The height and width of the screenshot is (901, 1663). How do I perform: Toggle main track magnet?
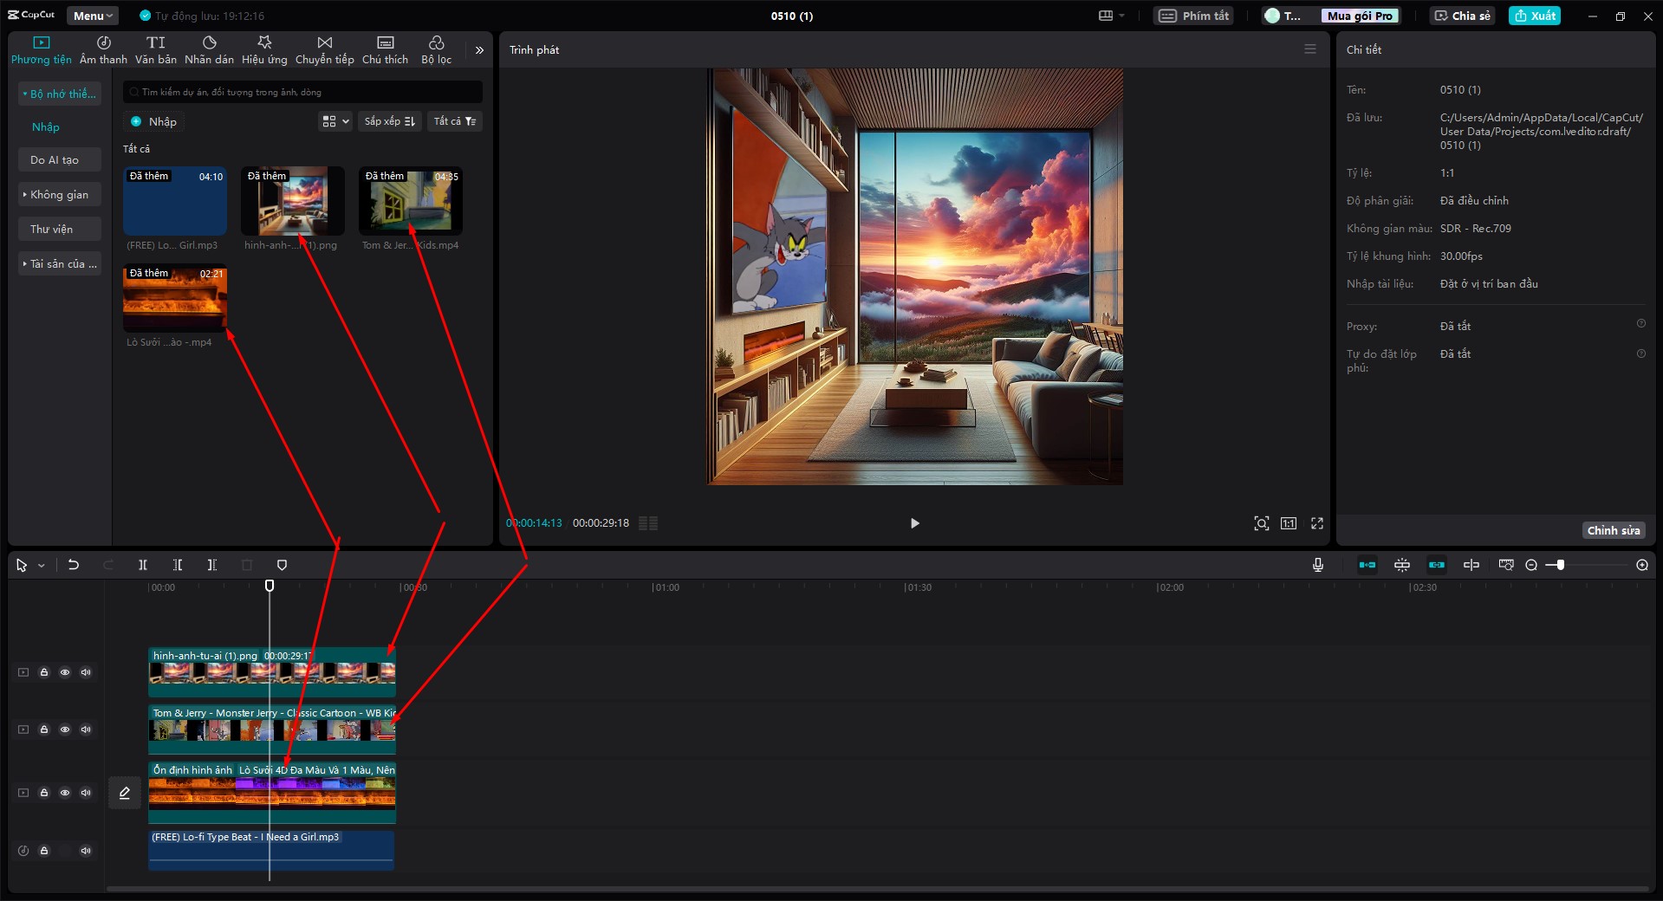[x=1367, y=565]
